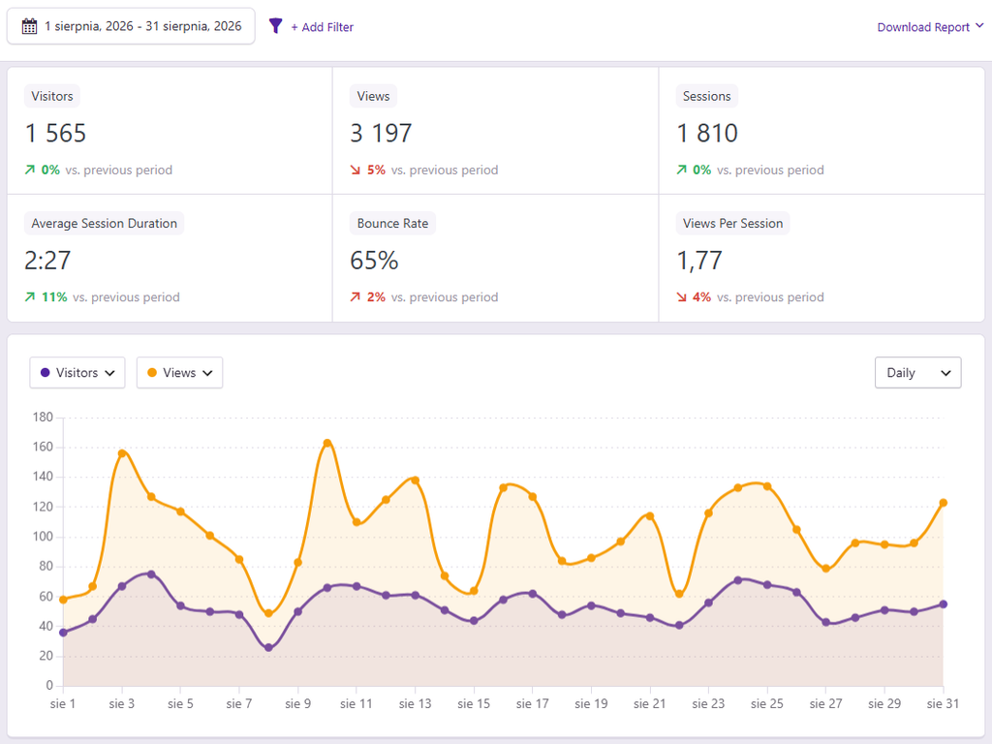Click the calendar icon in date picker
The image size is (992, 744).
[x=29, y=26]
